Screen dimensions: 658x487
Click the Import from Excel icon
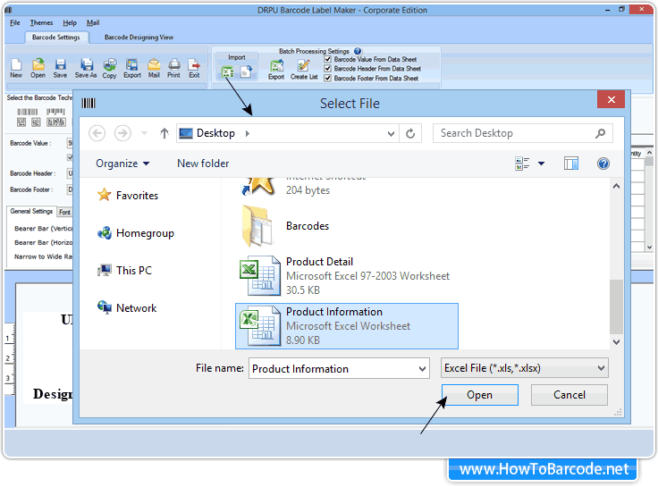click(228, 72)
